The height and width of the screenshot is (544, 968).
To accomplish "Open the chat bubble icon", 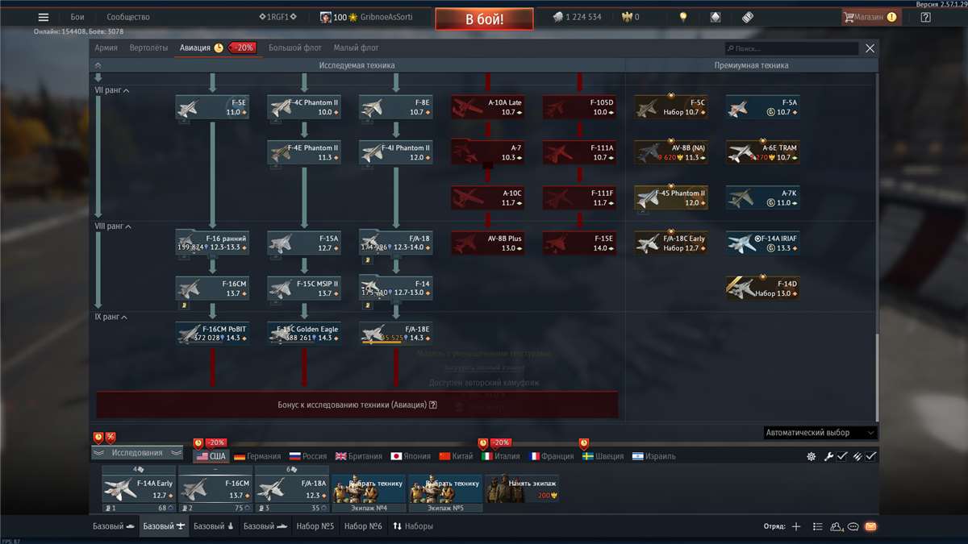I will (x=853, y=526).
